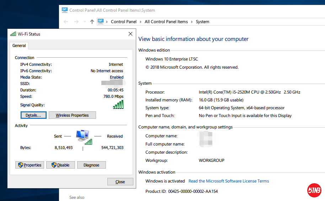Viewport: 325px width, 201px height.
Task: Disable the Wi-Fi adapter
Action: pyautogui.click(x=61, y=165)
